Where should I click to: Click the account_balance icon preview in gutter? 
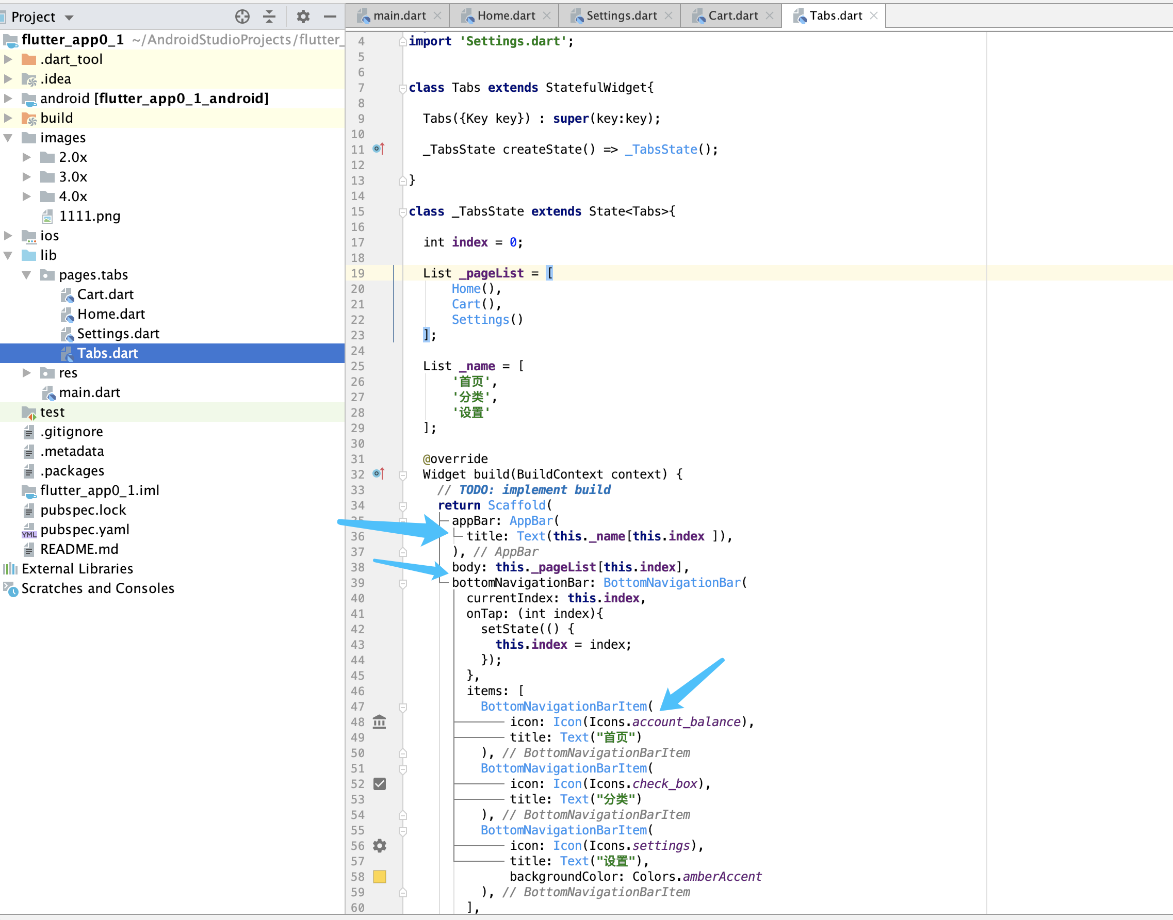coord(379,722)
